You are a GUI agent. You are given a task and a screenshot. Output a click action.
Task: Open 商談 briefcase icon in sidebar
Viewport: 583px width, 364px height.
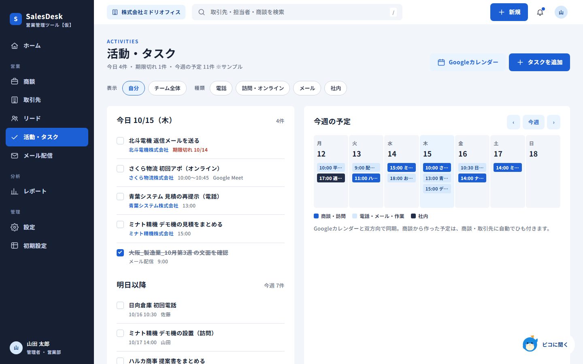15,81
